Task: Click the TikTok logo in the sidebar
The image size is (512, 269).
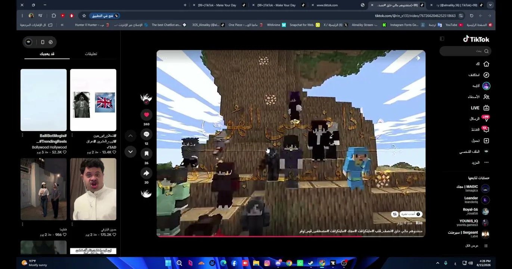Action: click(x=476, y=39)
